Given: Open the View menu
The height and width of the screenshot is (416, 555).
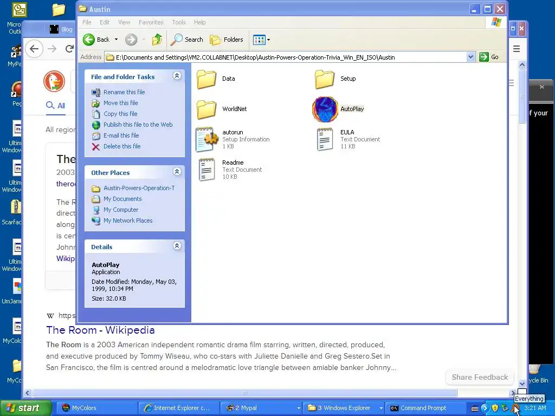Looking at the screenshot, I should (x=124, y=22).
